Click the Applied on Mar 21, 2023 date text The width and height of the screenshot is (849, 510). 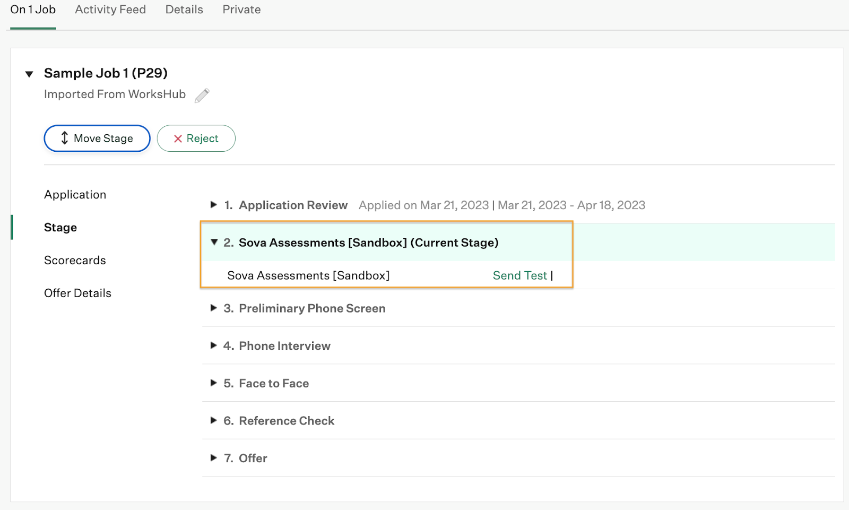tap(423, 205)
